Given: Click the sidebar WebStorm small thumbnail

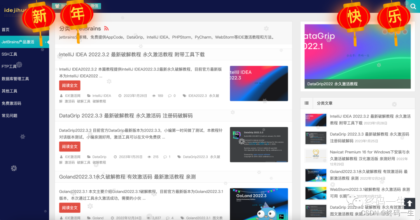Looking at the screenshot, I should pos(316,193).
